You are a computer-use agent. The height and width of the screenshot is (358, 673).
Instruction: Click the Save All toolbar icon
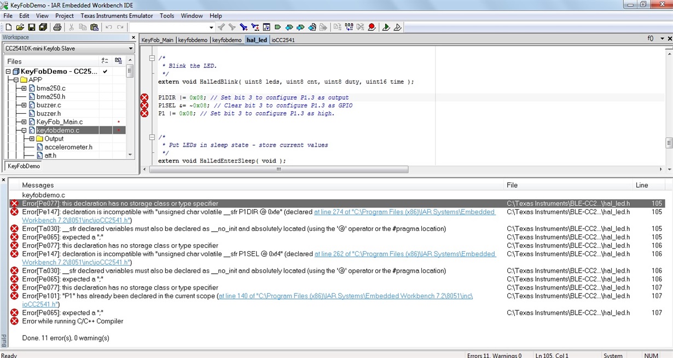(x=42, y=27)
